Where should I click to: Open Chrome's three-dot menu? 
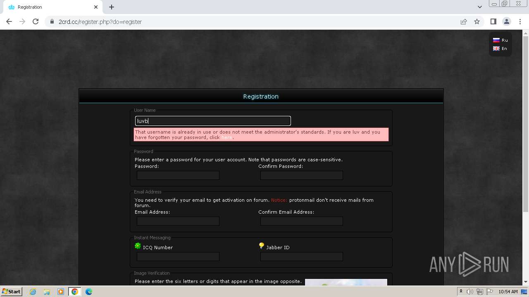tap(520, 21)
